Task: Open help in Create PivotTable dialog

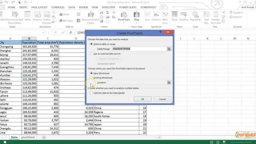Action: click(160, 32)
